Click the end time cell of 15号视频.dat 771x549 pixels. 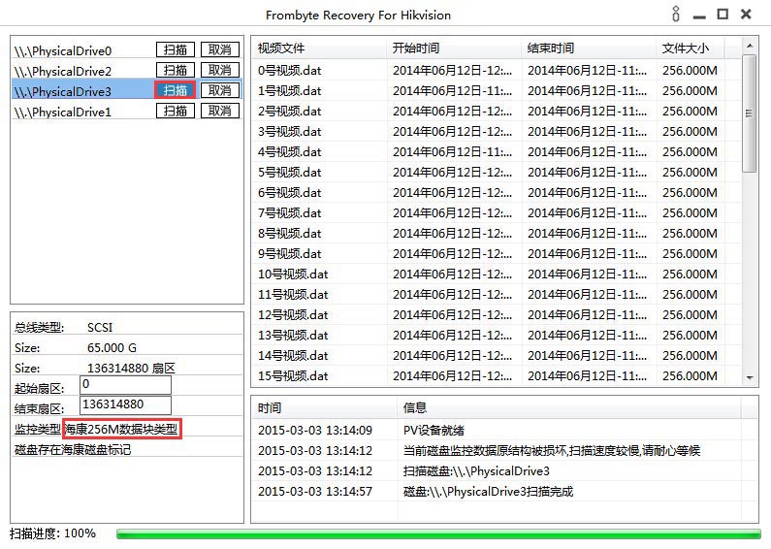[x=588, y=376]
